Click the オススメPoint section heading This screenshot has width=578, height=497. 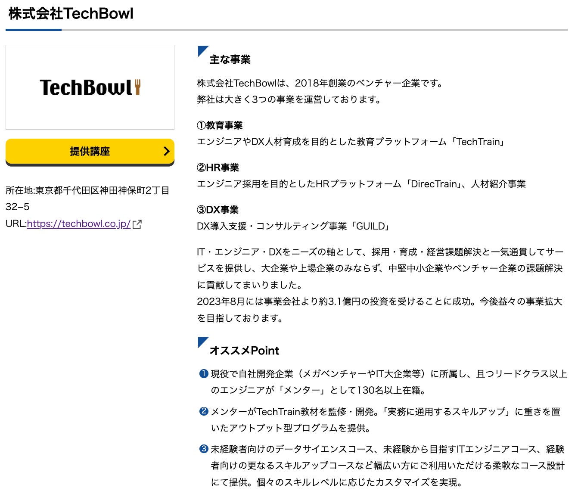point(244,351)
